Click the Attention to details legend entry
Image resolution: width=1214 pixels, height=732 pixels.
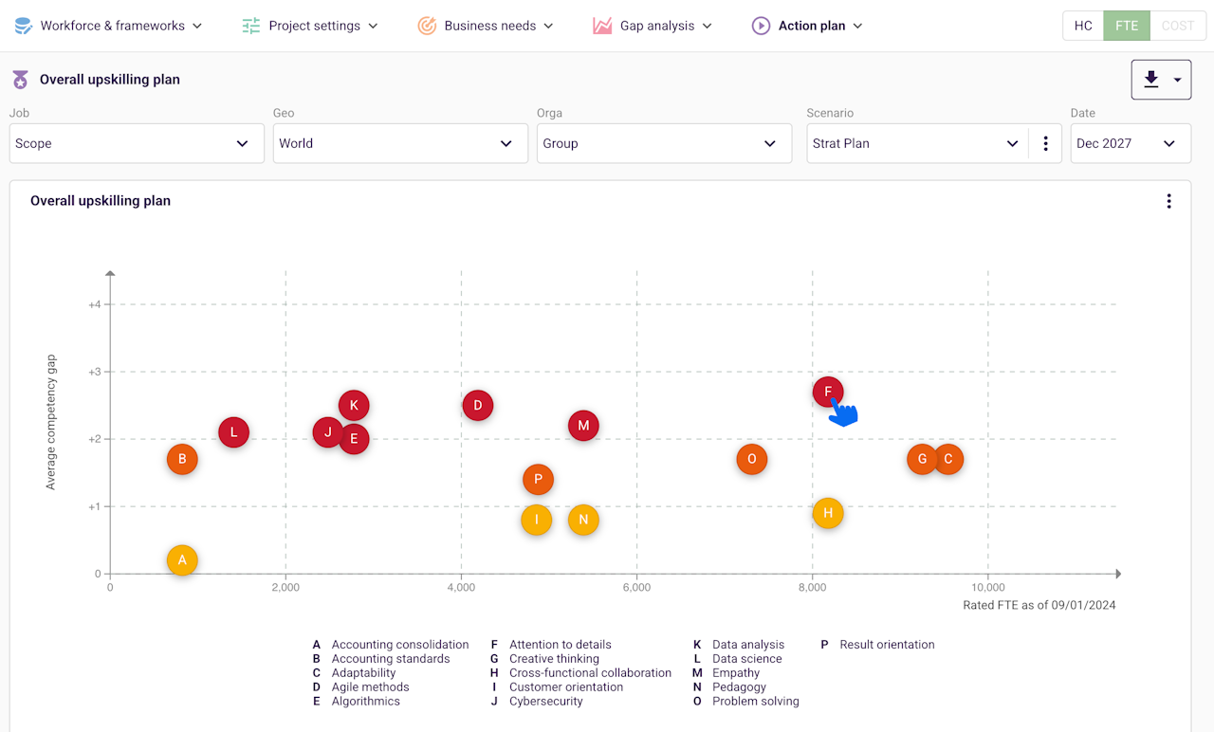tap(560, 645)
